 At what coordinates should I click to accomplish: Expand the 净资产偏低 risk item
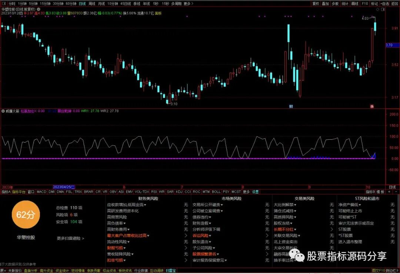(x=350, y=205)
